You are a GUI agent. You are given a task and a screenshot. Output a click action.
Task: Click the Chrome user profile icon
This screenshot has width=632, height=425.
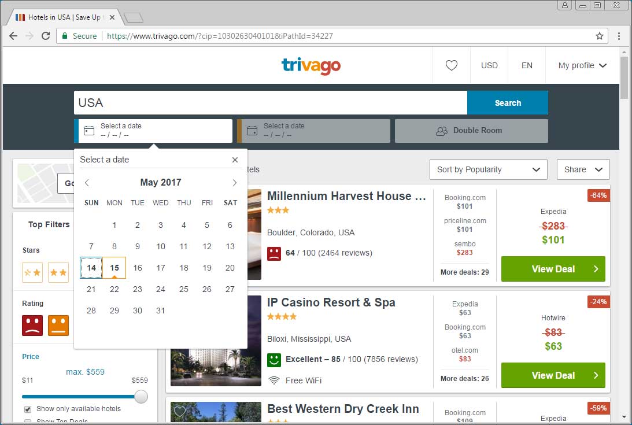[x=565, y=5]
